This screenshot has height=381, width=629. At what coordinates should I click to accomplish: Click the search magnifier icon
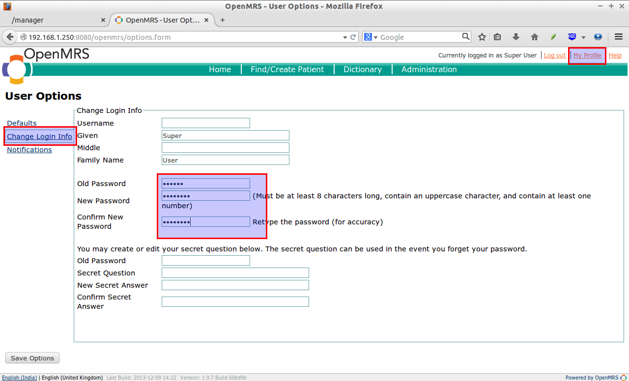466,37
